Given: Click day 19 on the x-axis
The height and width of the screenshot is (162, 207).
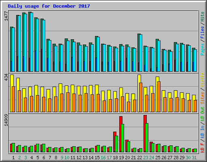Looking at the screenshot, I should click(x=121, y=158).
